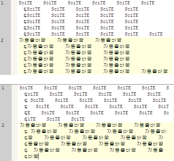This screenshot has height=161, width=174.
Task: Click the "Sc" fragment in the lower pane
Action: coord(166,113)
